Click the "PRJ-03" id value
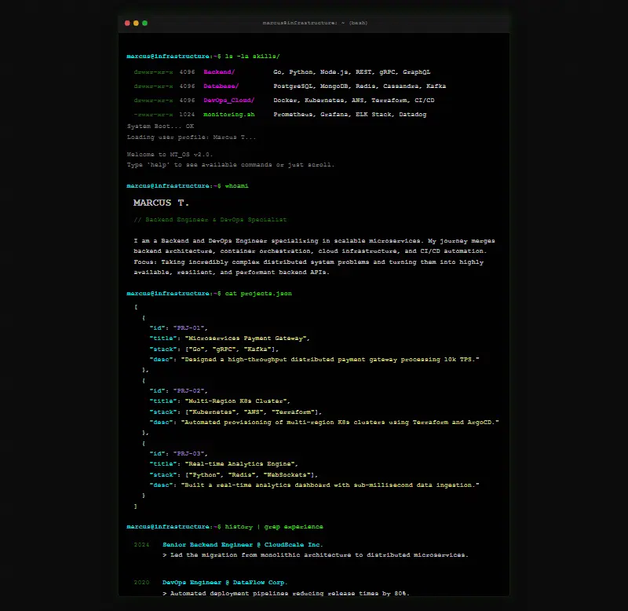This screenshot has width=628, height=611. (x=188, y=454)
